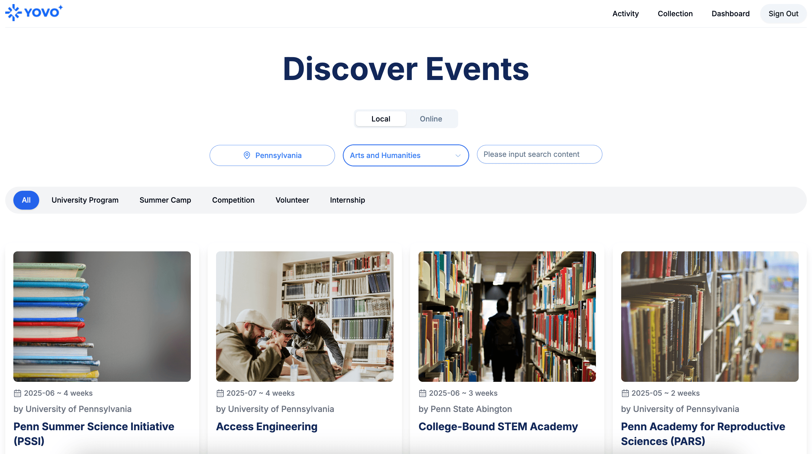Filter by Summer Camp
812x454 pixels.
[x=165, y=200]
